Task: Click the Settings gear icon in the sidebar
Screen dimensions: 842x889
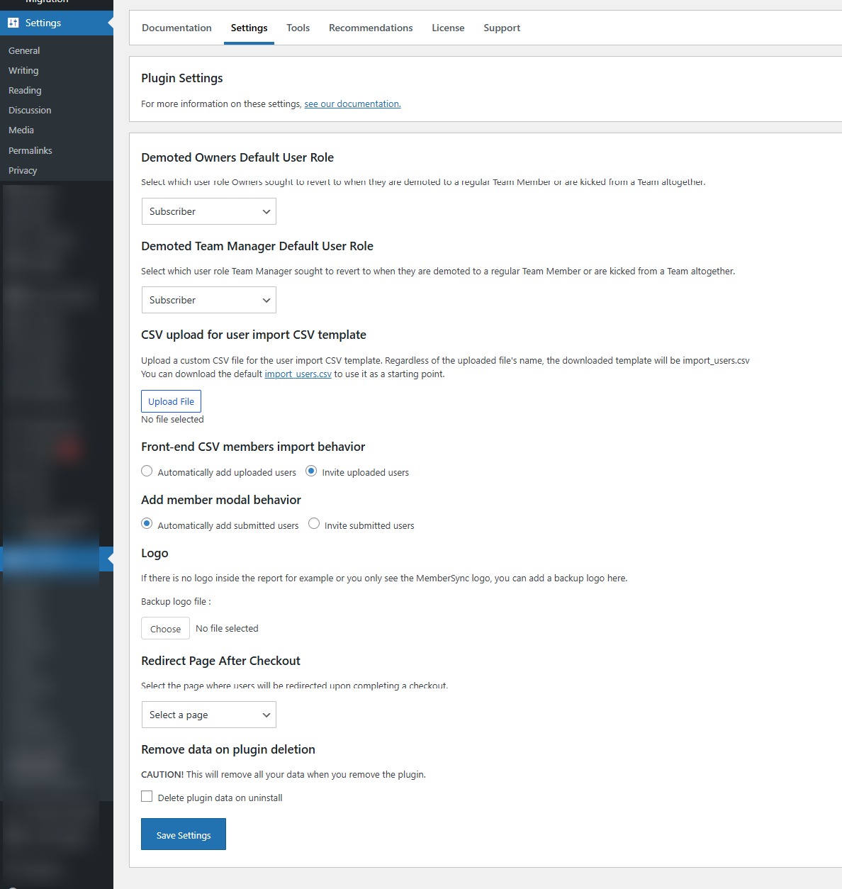Action: pyautogui.click(x=13, y=23)
